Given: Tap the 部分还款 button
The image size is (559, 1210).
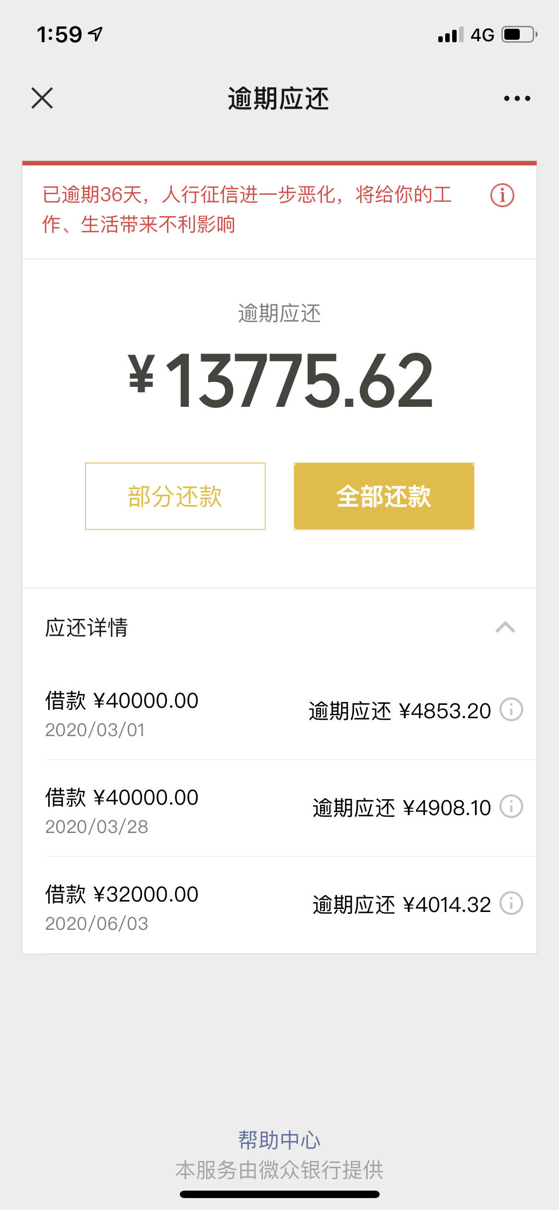Looking at the screenshot, I should pyautogui.click(x=175, y=496).
